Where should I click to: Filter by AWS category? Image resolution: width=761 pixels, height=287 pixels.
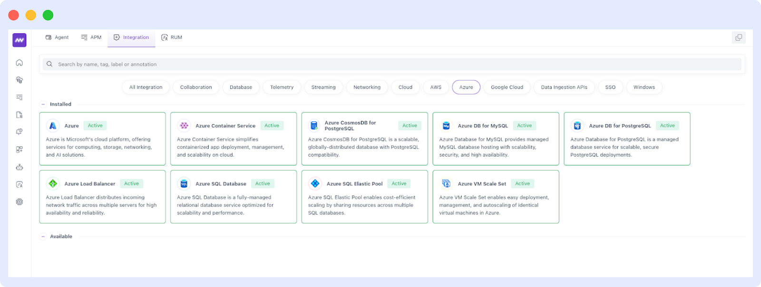436,87
